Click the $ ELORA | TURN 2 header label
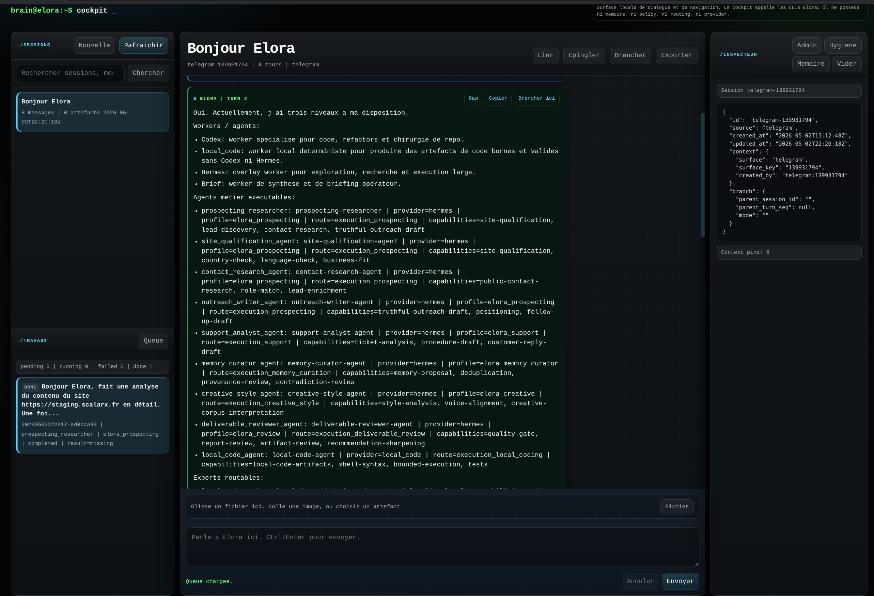Image resolution: width=874 pixels, height=596 pixels. [220, 99]
